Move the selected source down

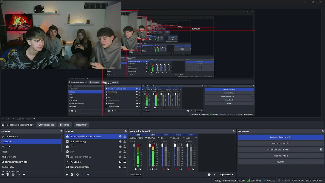point(88,175)
